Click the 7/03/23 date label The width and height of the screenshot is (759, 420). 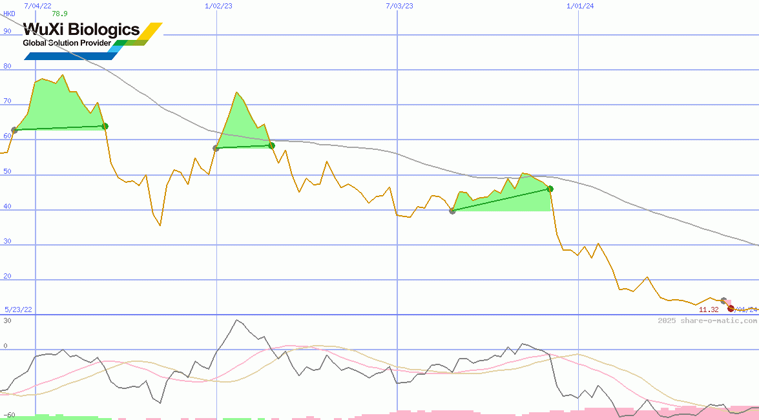[400, 6]
